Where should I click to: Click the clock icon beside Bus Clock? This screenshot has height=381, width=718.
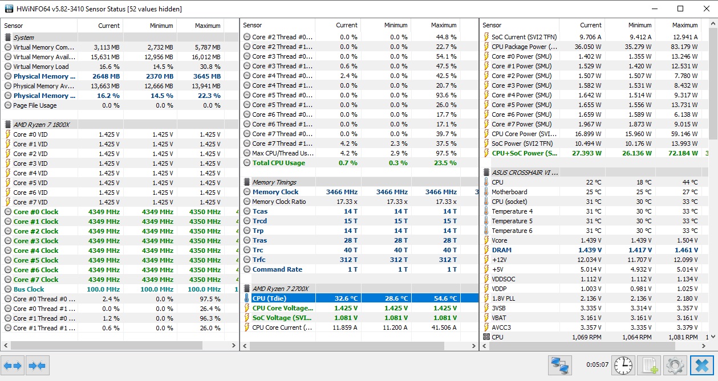click(x=8, y=289)
